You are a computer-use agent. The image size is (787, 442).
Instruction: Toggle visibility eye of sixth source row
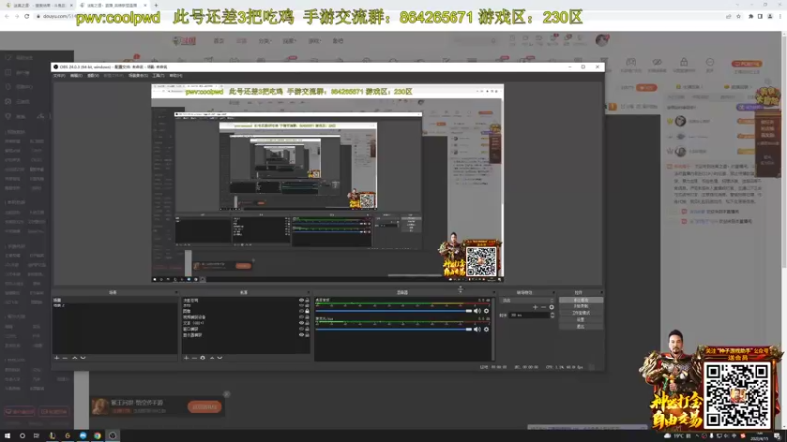click(301, 329)
